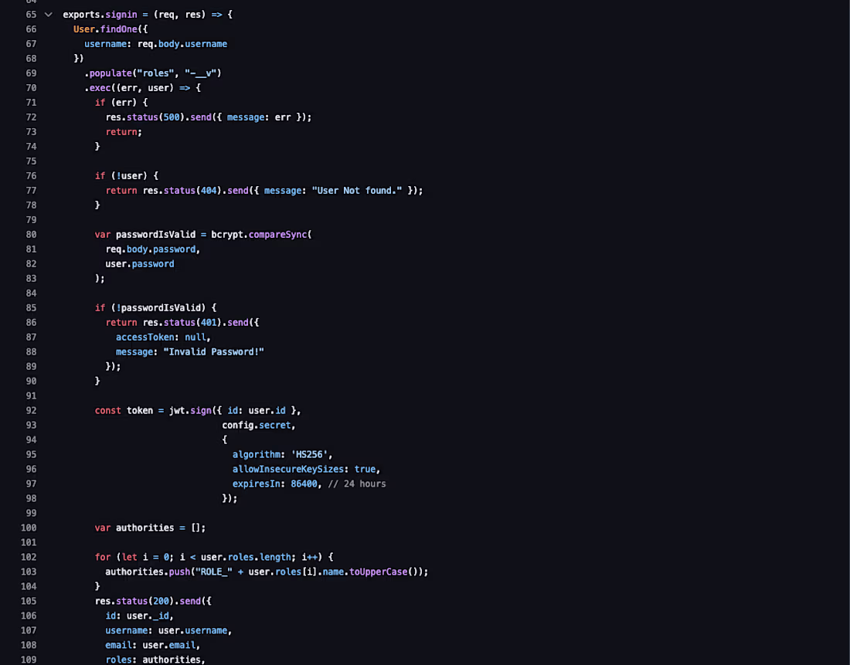Click "findOne" in the User.findOne call

(x=119, y=29)
